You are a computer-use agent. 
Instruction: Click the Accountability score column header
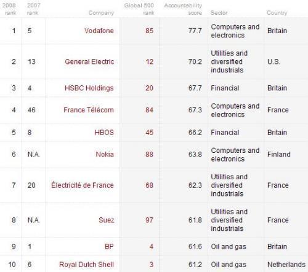[x=183, y=9]
